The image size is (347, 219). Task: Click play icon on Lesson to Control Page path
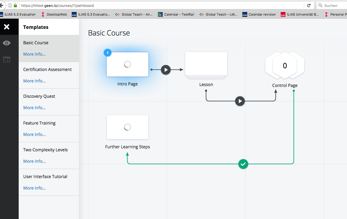pos(240,101)
